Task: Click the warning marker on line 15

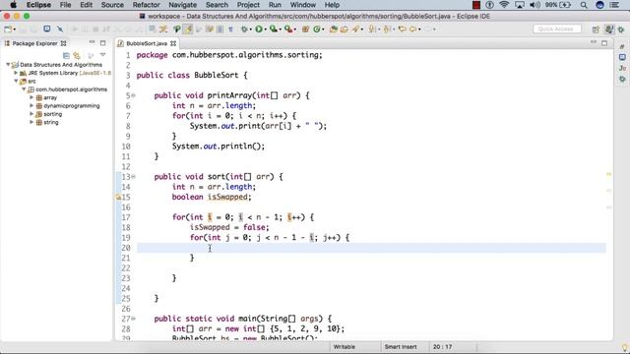Action: 118,197
